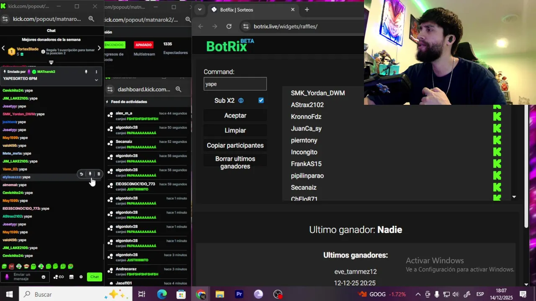Go back in BotRix browser window
536x301 pixels.
201,26
